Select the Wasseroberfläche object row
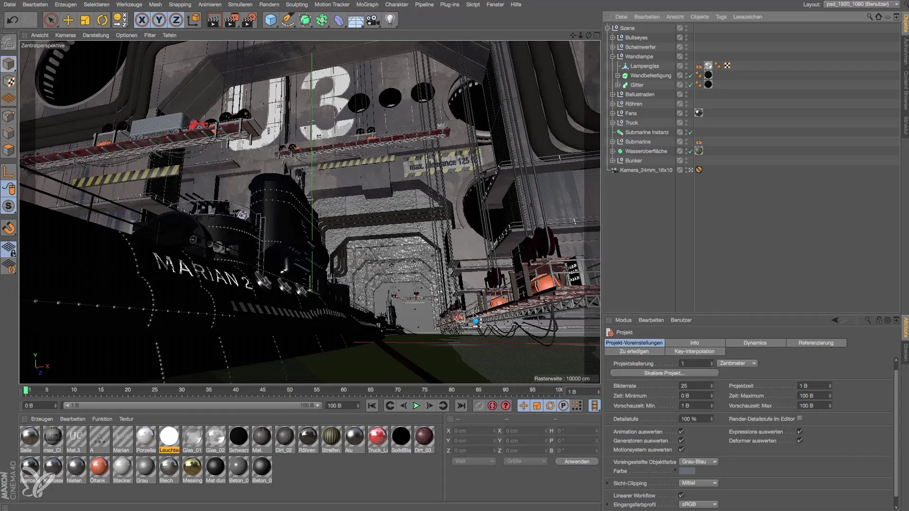Viewport: 909px width, 511px height. point(646,151)
